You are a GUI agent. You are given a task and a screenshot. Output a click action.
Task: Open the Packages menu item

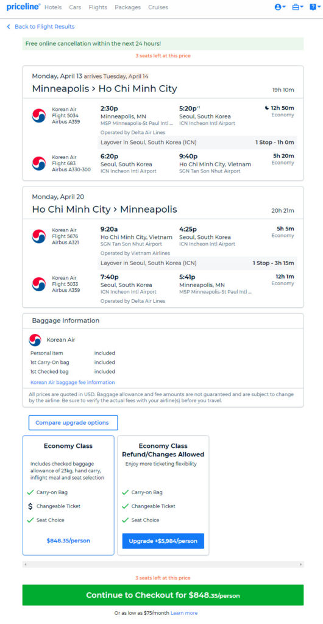(128, 7)
